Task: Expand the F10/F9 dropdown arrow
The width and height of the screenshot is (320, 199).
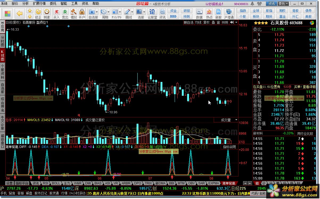Action: (120, 12)
